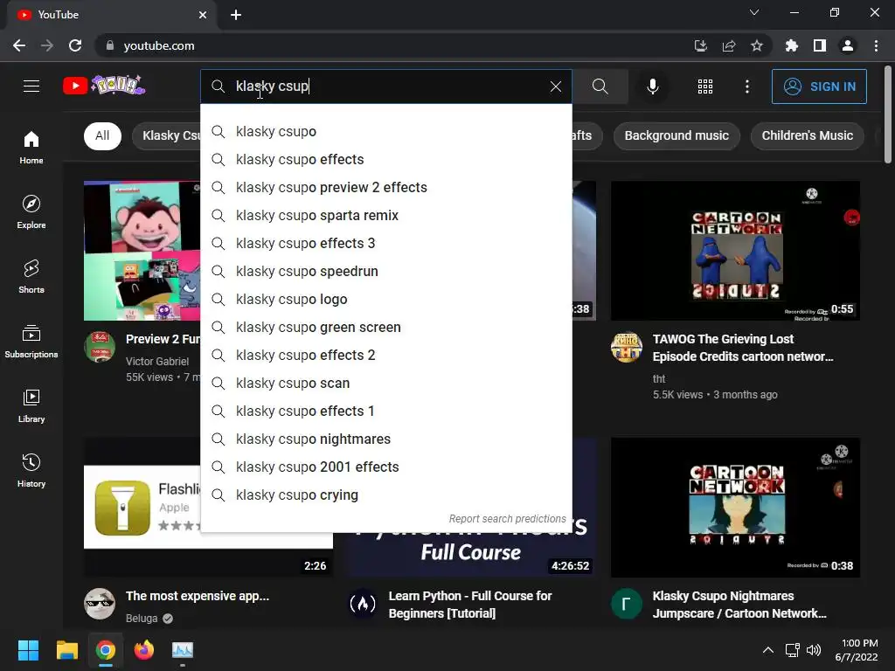Open Beluga channel avatar
Viewport: 895px width, 671px height.
click(100, 604)
